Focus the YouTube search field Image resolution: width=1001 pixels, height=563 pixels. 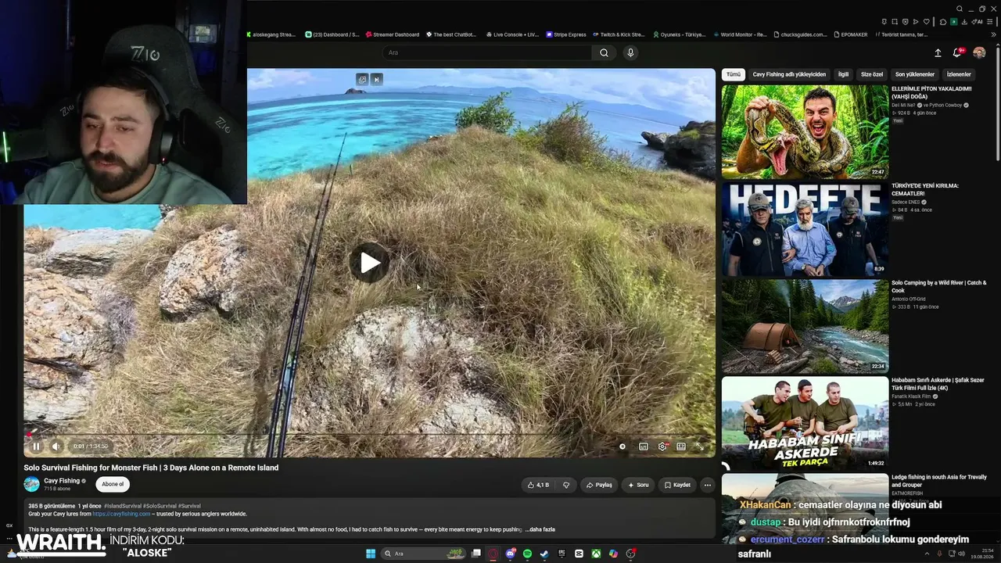click(x=487, y=52)
